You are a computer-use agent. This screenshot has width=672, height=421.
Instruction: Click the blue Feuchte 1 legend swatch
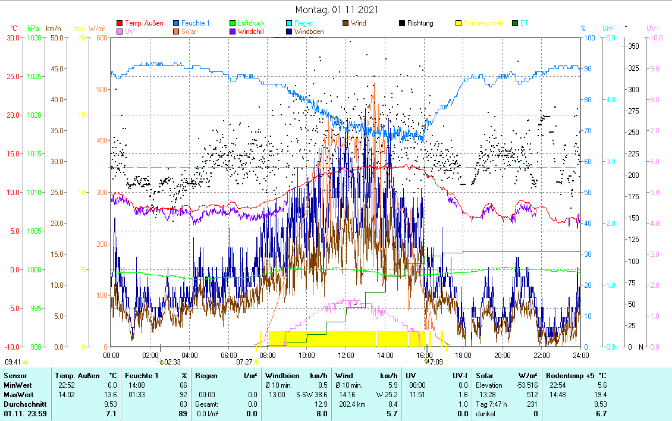[x=177, y=24]
